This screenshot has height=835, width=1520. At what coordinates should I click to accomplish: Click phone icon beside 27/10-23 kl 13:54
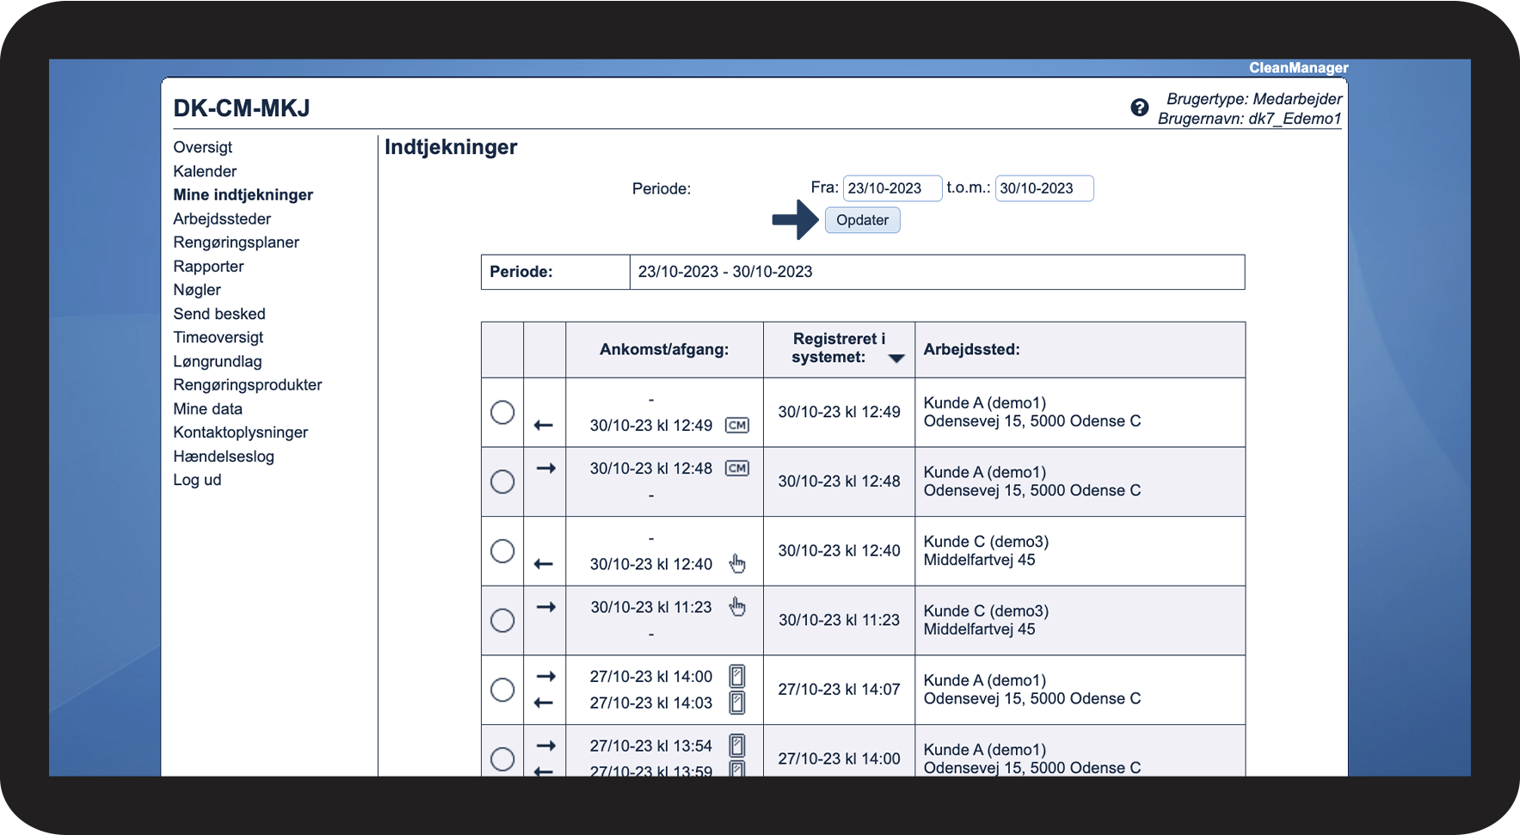coord(737,746)
